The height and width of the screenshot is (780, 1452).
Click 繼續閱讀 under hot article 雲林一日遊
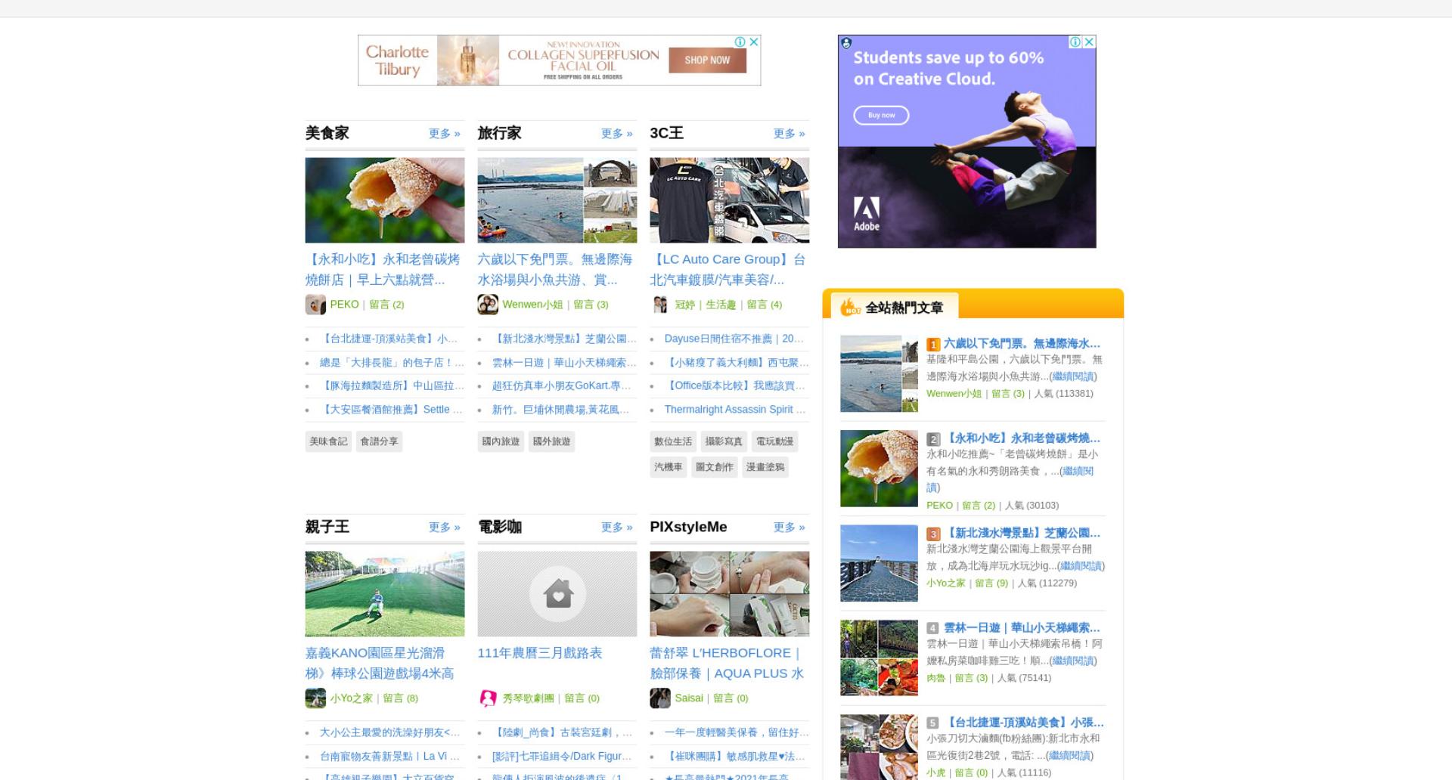coord(1072,661)
